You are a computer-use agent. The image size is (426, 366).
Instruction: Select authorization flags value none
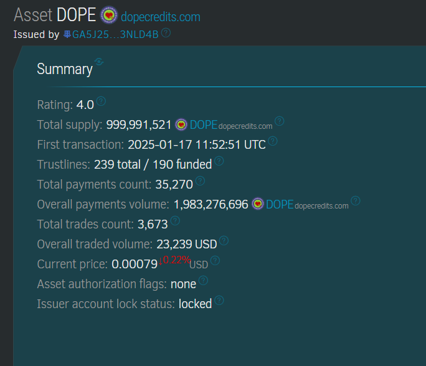coord(183,284)
